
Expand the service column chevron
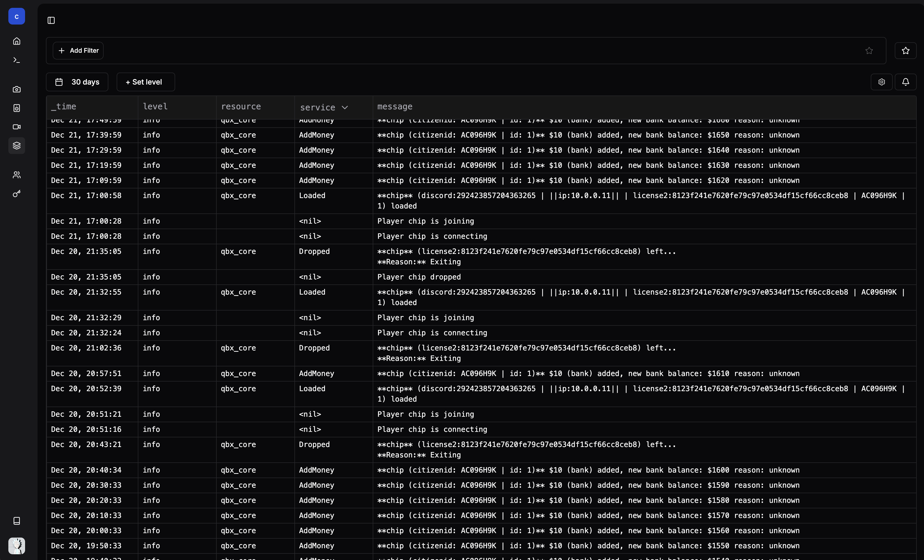[x=345, y=108]
